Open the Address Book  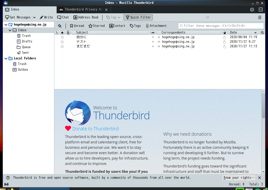click(86, 17)
